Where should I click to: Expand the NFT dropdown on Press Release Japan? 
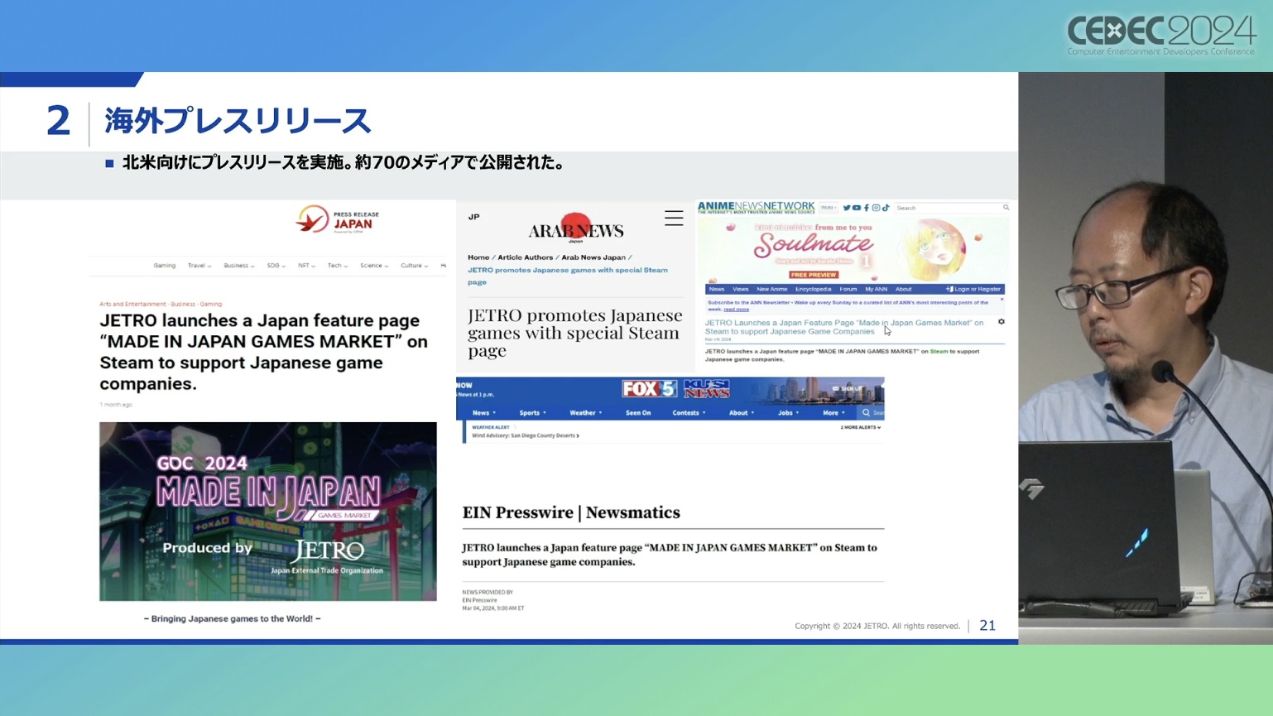pos(306,266)
